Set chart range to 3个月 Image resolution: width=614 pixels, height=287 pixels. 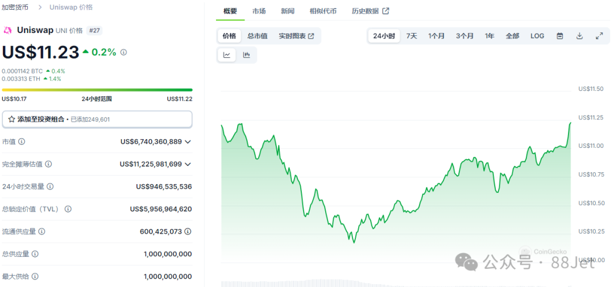click(464, 36)
